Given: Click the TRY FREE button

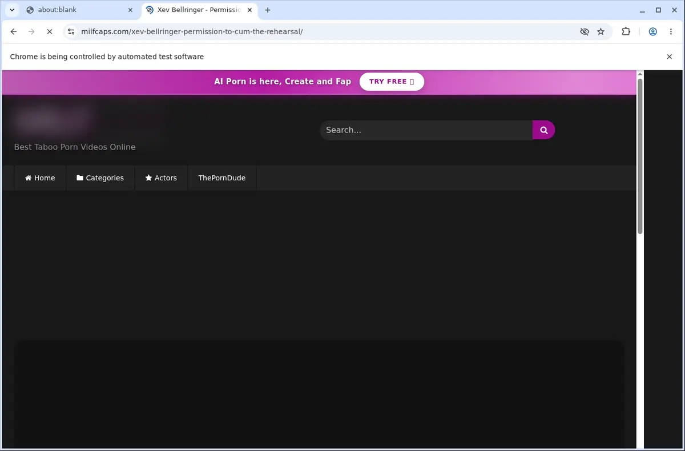Looking at the screenshot, I should click(x=392, y=82).
